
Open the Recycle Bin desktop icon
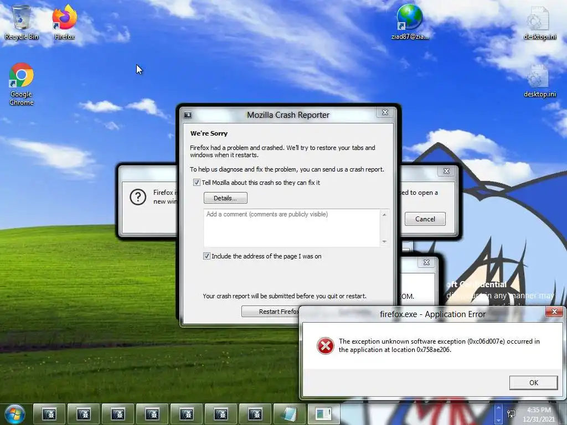[x=22, y=22]
